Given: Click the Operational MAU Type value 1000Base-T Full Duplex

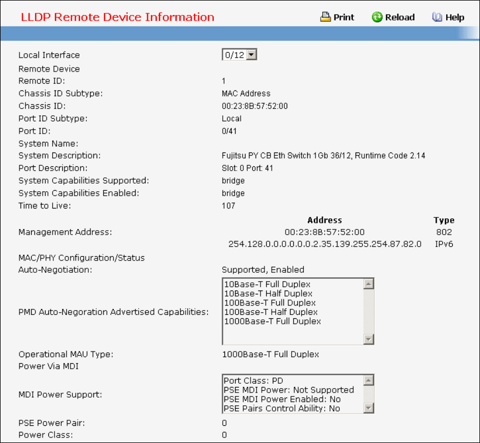Looking at the screenshot, I should pyautogui.click(x=271, y=354).
